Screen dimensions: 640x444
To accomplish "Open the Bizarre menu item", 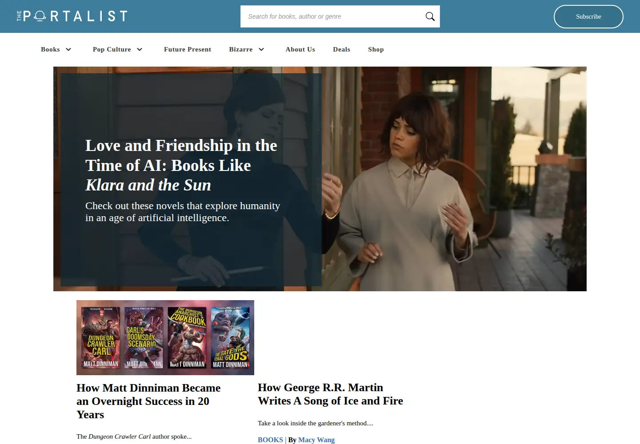I will 241,49.
